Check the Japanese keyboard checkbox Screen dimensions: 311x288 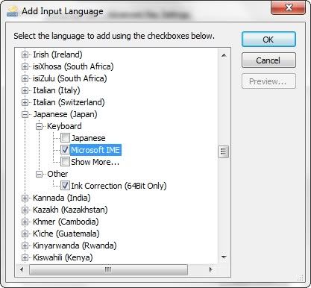tap(65, 138)
